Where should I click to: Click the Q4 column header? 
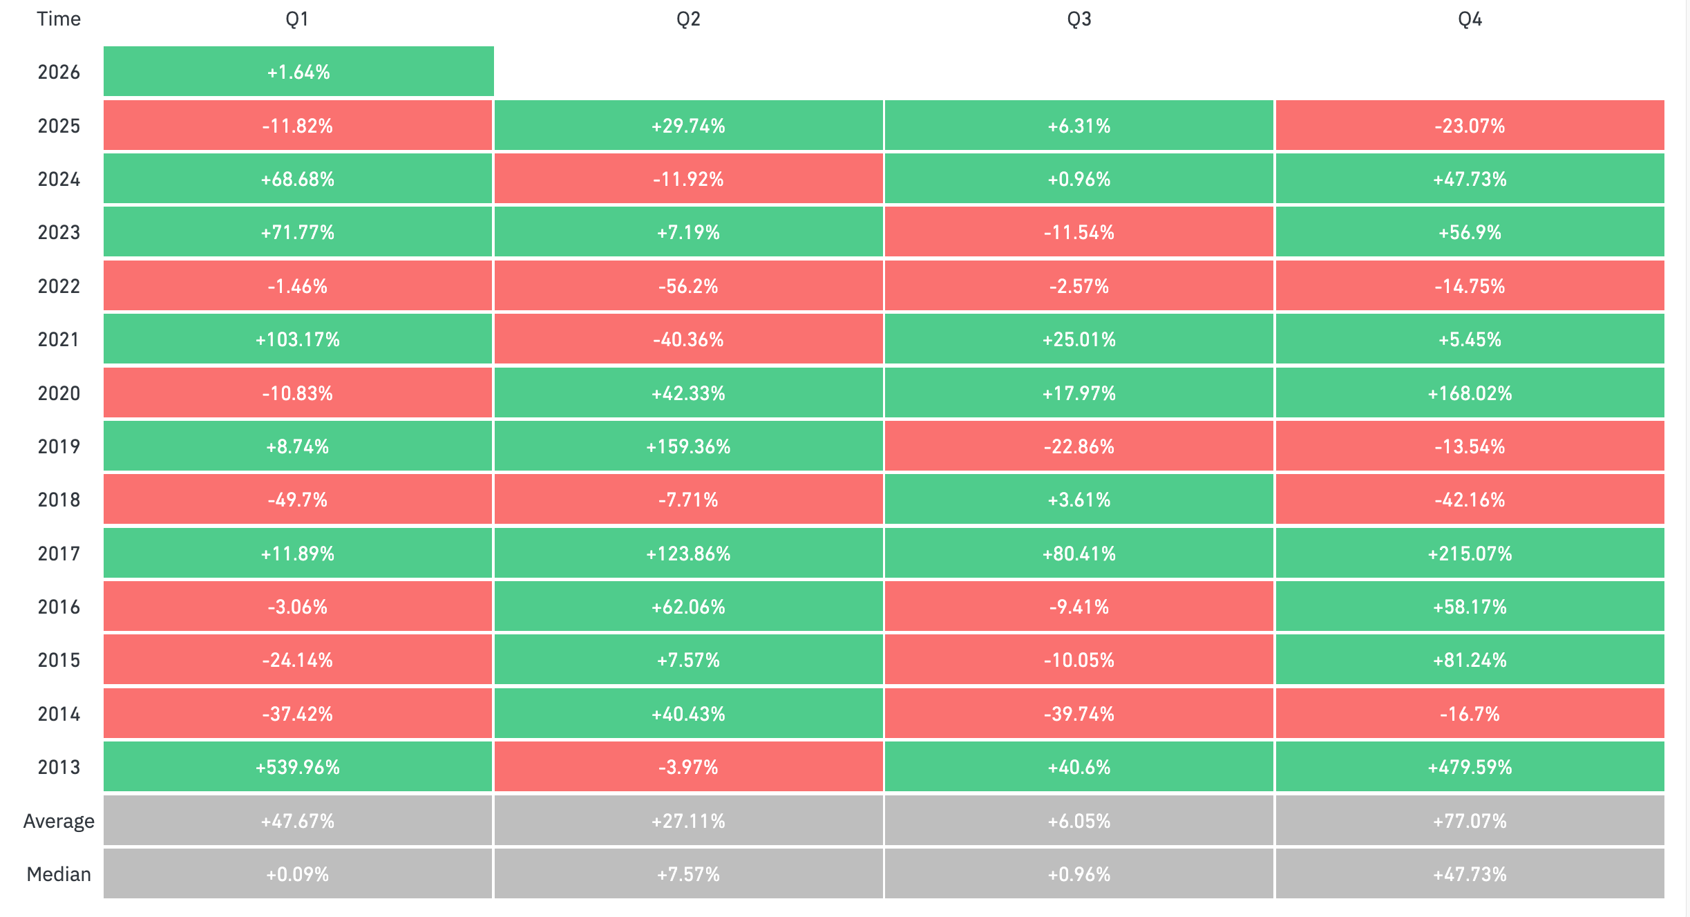point(1470,19)
